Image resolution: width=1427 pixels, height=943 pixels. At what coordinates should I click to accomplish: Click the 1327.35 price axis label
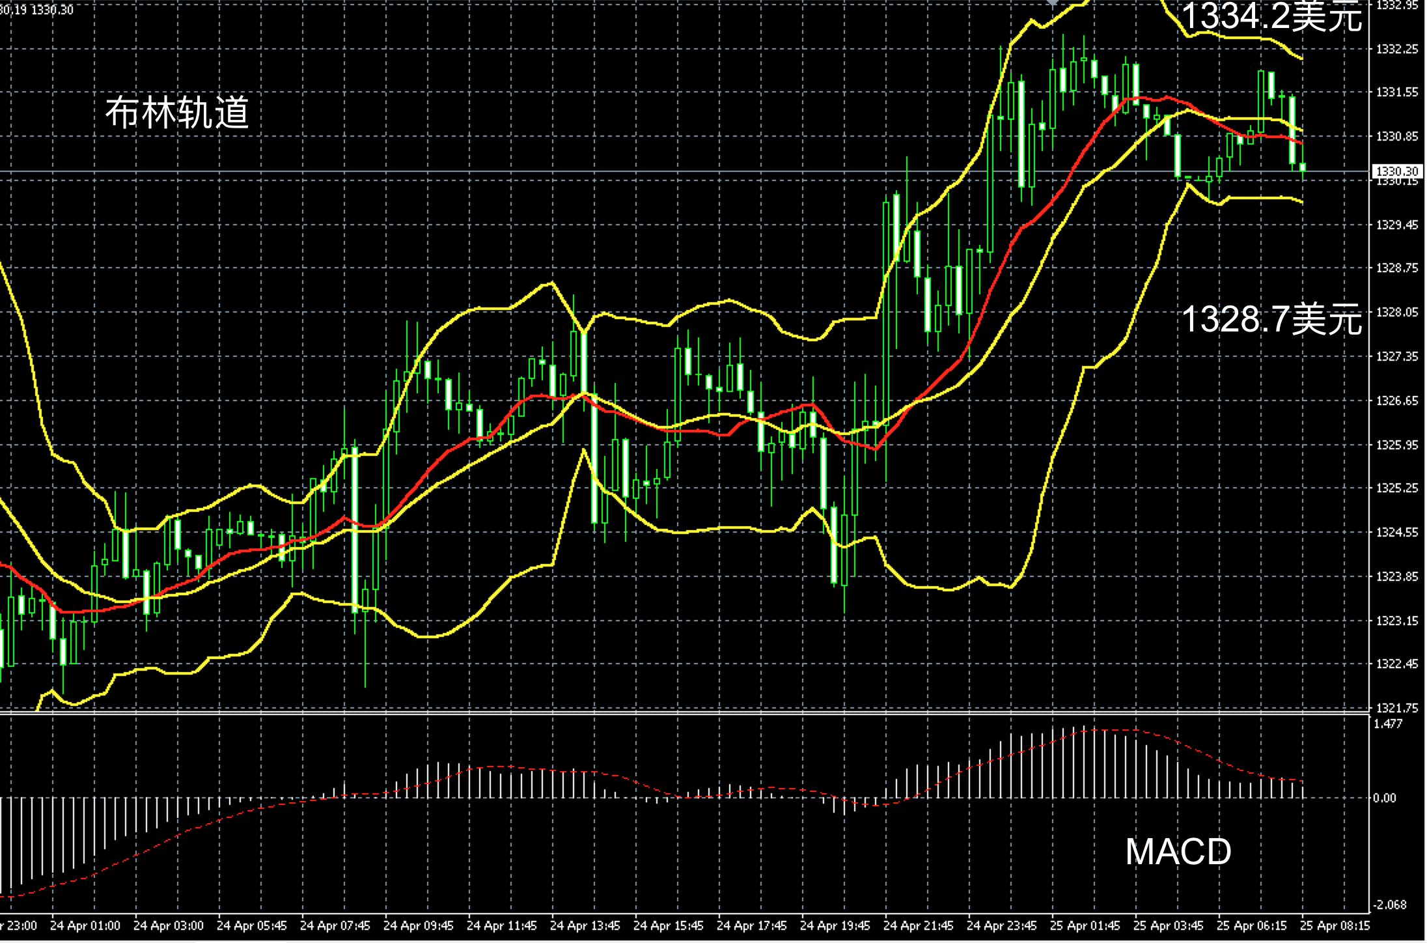click(x=1397, y=357)
